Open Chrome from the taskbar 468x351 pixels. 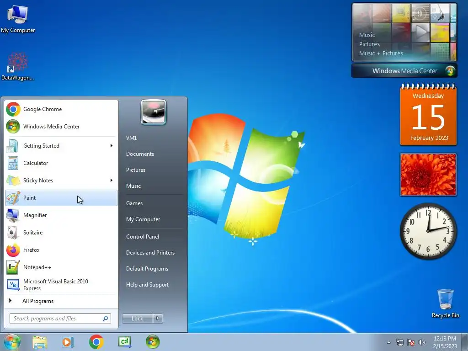pyautogui.click(x=96, y=342)
